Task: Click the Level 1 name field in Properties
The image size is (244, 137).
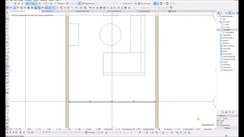Action: click(231, 118)
